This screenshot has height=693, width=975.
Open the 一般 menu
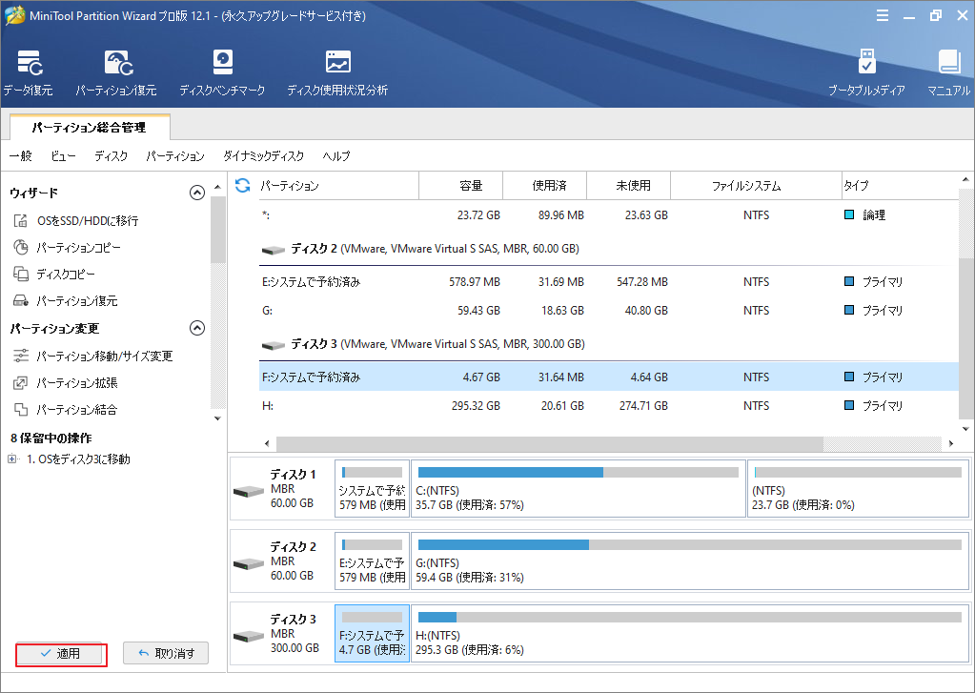[x=21, y=156]
